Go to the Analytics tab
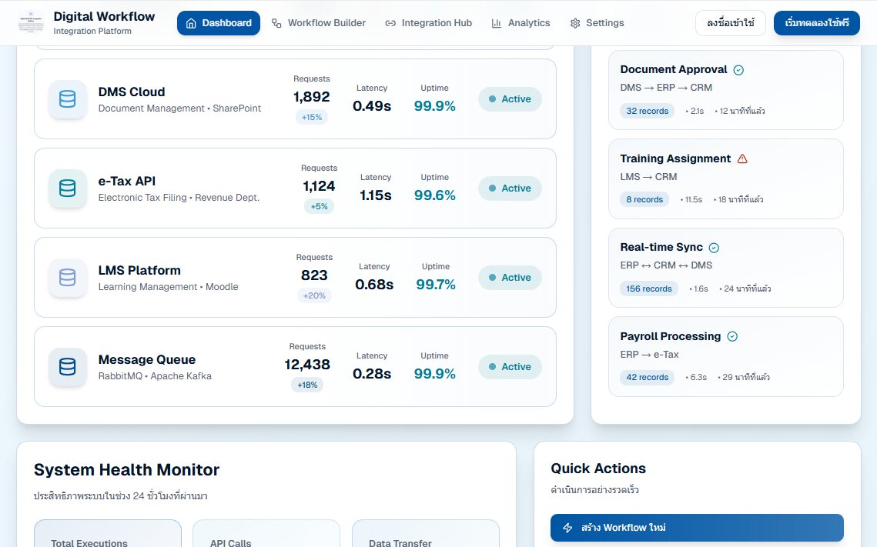877x547 pixels. (521, 23)
